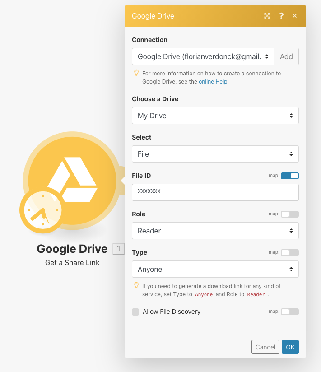Enable the Type map toggle

coord(290,253)
